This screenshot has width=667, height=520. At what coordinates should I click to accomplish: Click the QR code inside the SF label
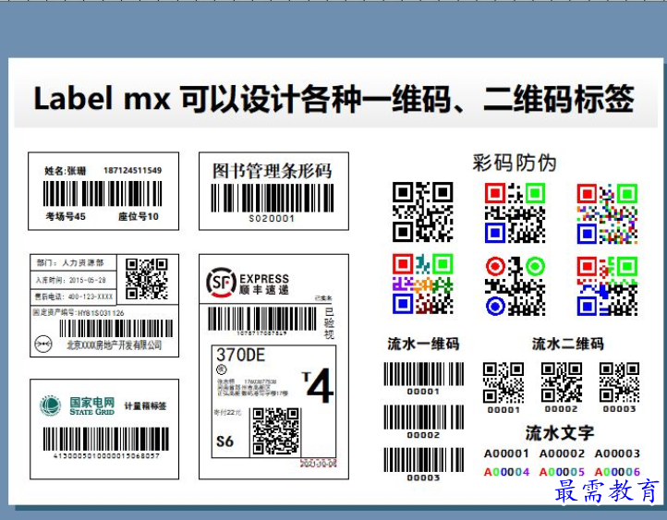point(276,431)
